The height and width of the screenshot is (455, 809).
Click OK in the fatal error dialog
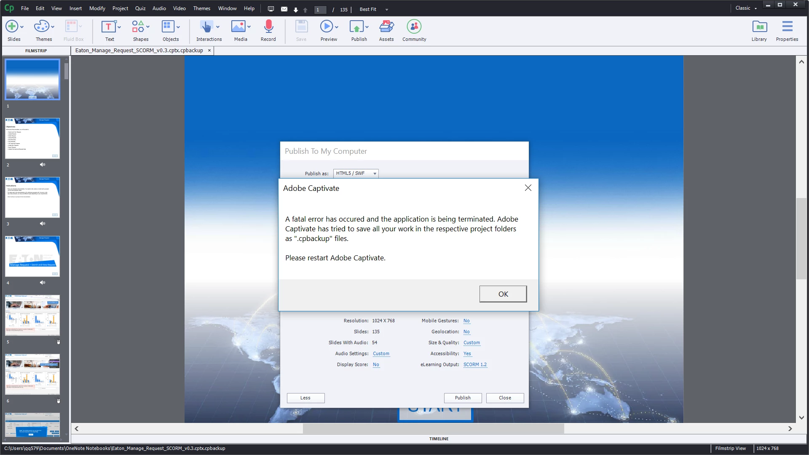coord(503,294)
